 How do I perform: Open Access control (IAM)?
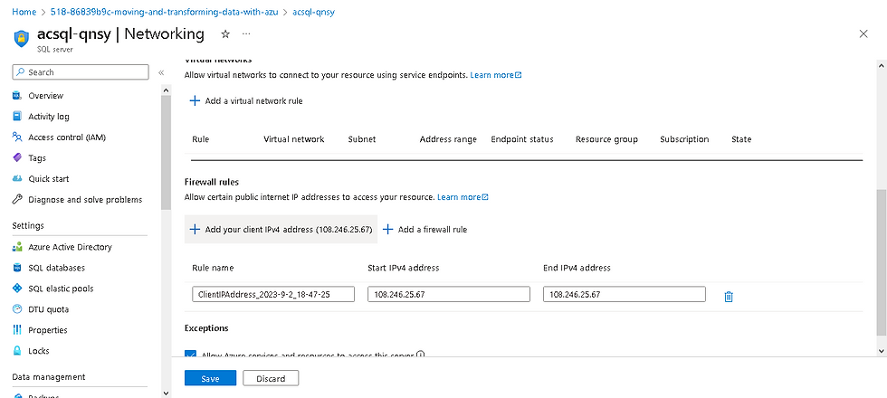[66, 137]
